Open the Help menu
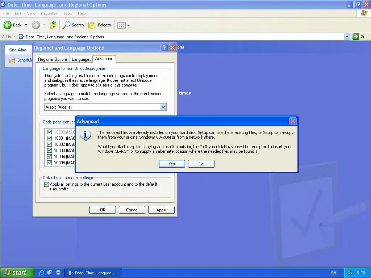The width and height of the screenshot is (371, 278). (82, 13)
